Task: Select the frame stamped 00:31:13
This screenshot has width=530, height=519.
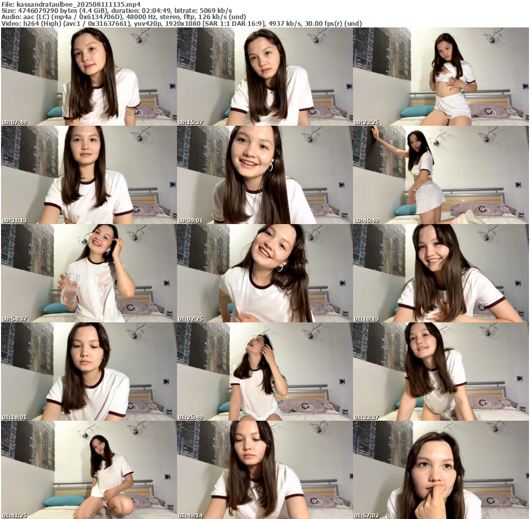Action: [89, 175]
